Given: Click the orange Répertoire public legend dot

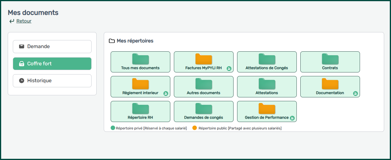Looking at the screenshot, I should tap(195, 128).
